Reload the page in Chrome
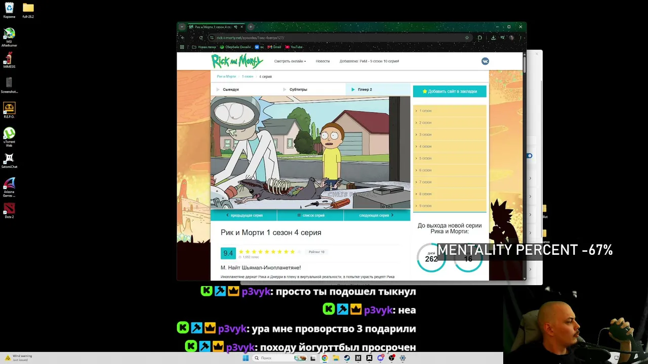The height and width of the screenshot is (364, 648). pyautogui.click(x=201, y=37)
